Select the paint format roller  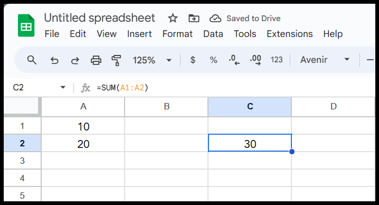(116, 60)
